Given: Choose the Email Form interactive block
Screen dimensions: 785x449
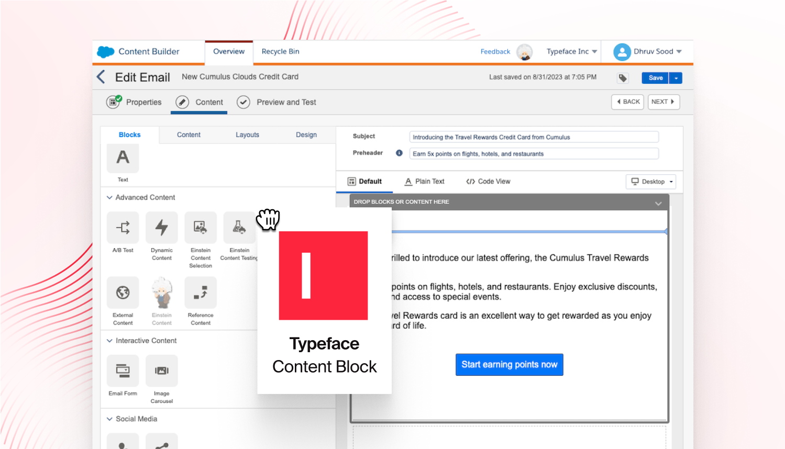Looking at the screenshot, I should [123, 371].
